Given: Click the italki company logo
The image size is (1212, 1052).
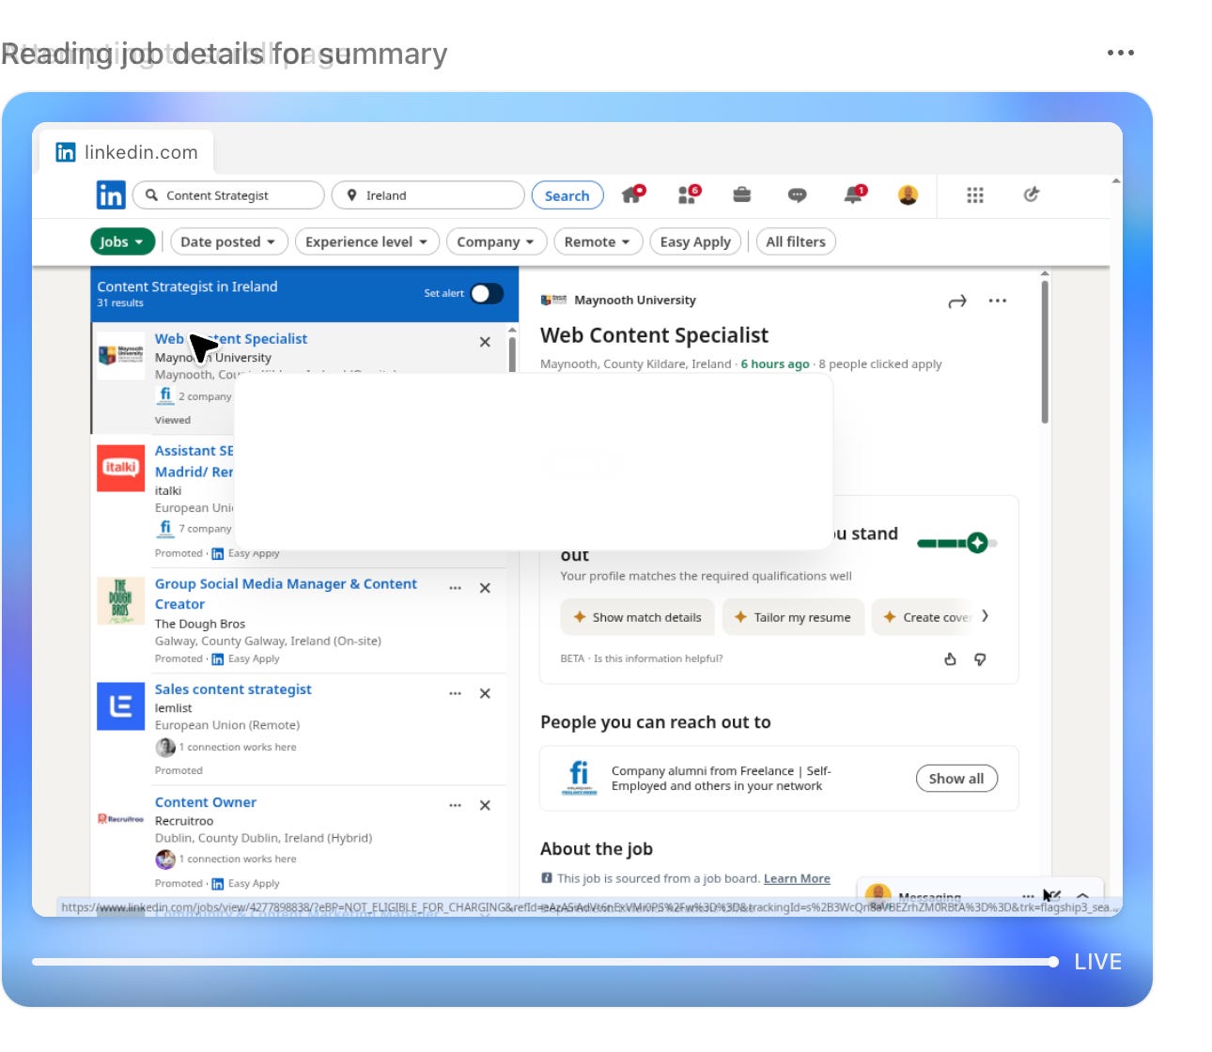Looking at the screenshot, I should click(121, 468).
